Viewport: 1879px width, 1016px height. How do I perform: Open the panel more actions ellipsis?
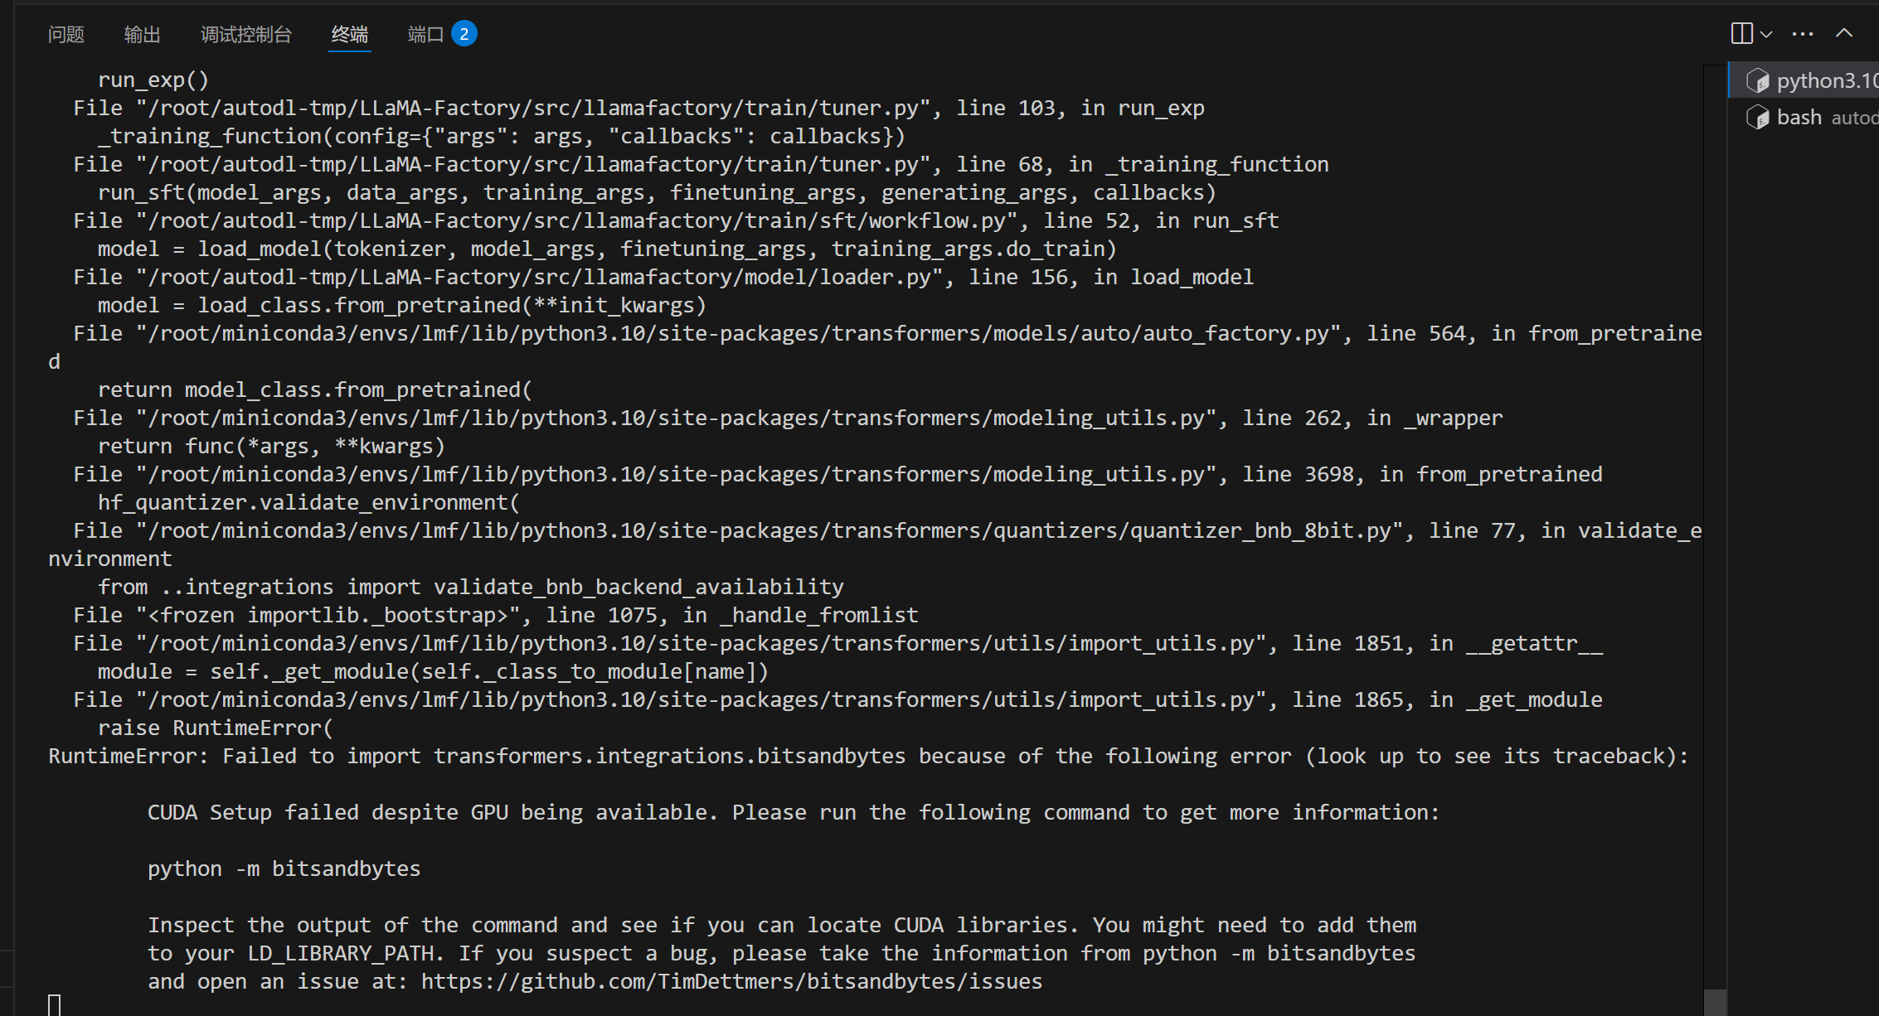1803,34
